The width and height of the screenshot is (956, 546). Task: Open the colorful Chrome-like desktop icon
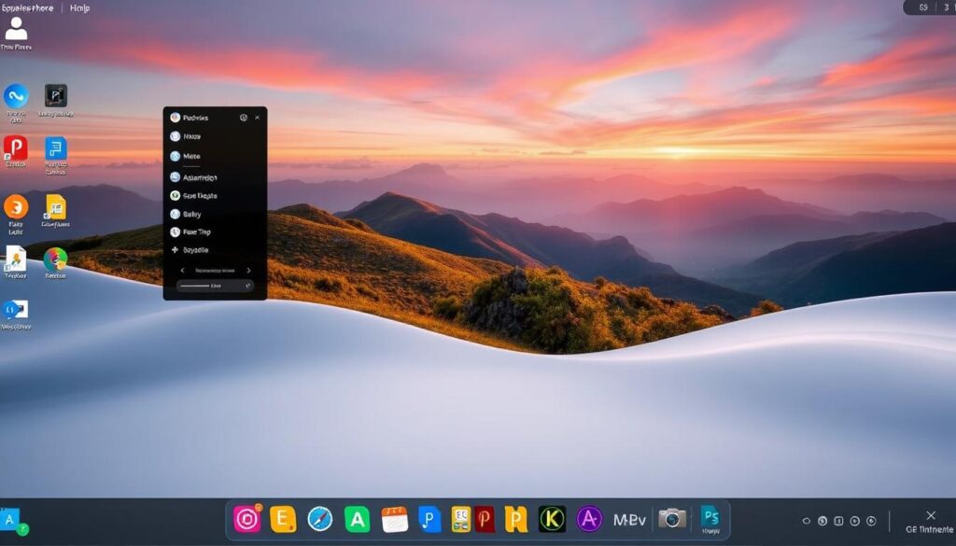tap(55, 259)
